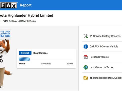Open CARFAX 1-Owner Vehicle details
This screenshot has width=122, height=91.
104,46
